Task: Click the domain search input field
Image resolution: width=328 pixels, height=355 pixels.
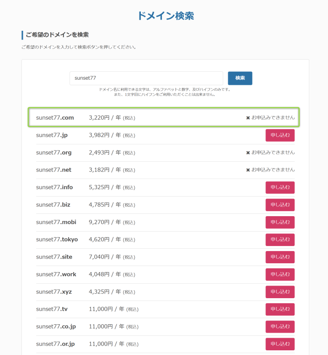Action: (146, 78)
